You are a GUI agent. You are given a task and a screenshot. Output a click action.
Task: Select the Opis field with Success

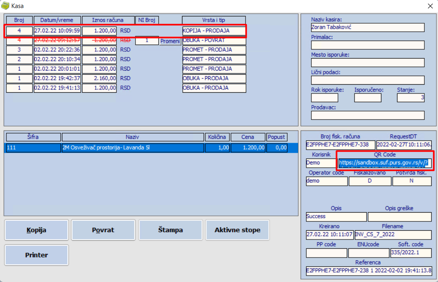click(336, 217)
